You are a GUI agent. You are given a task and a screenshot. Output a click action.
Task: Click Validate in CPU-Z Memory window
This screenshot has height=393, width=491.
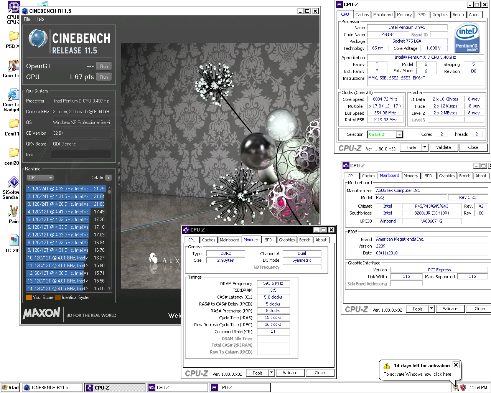[290, 373]
